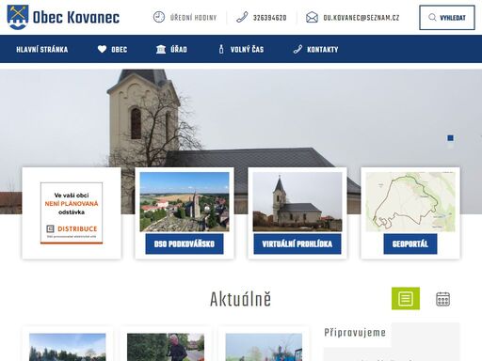Switch to list view with green icon
Image resolution: width=482 pixels, height=361 pixels.
pos(406,298)
